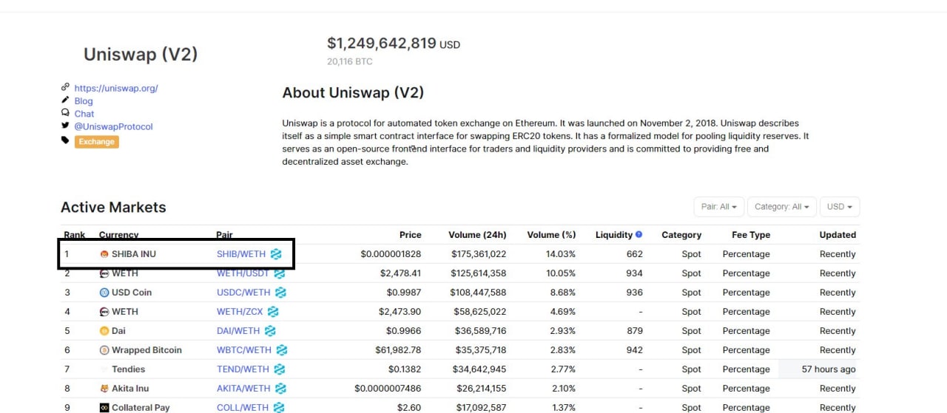This screenshot has width=947, height=413.
Task: Open the WBTC/WETH pair link
Action: [244, 350]
